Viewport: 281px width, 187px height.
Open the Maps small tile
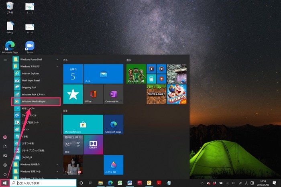[x=162, y=79]
